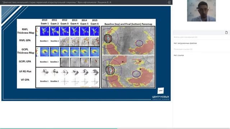Image resolution: width=230 pixels, height=129 pixels.
Task: Click the exit icon in the title bar
Action: point(169,2)
